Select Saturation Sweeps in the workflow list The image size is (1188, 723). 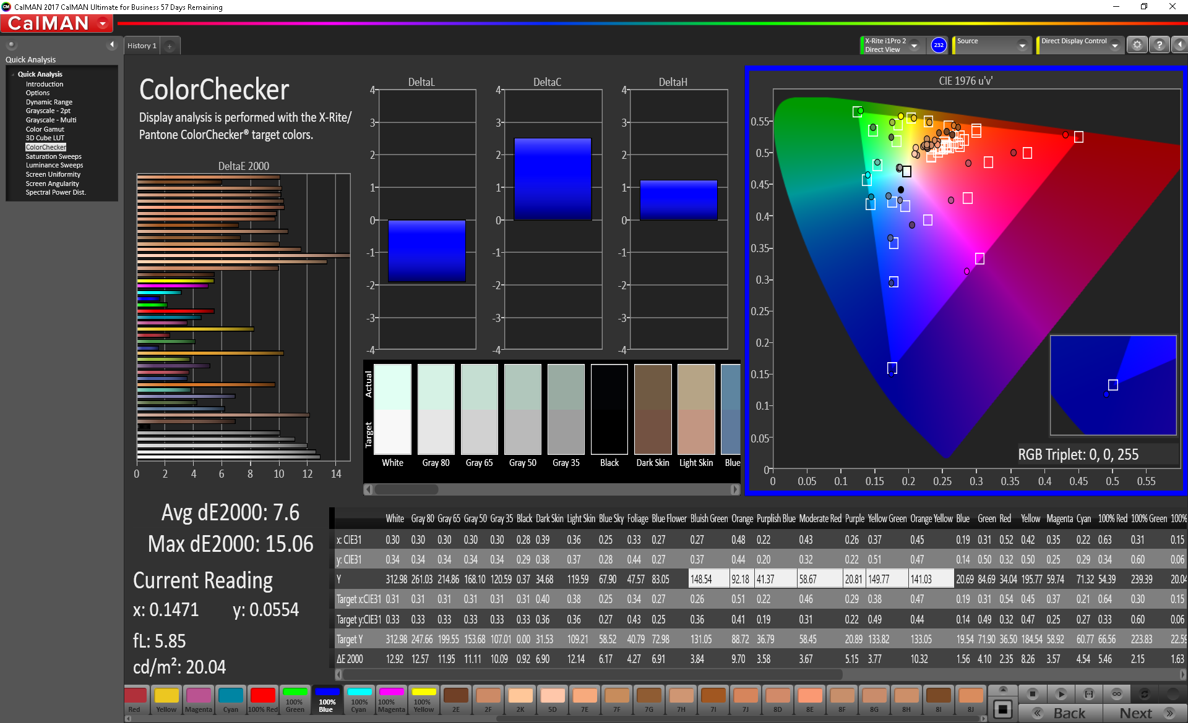coord(53,156)
